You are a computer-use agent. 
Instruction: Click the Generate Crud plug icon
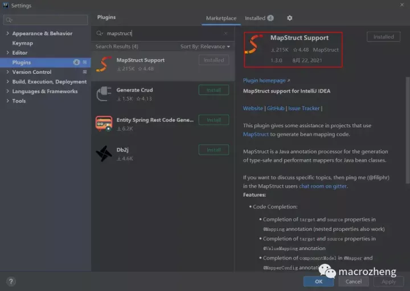pyautogui.click(x=104, y=94)
